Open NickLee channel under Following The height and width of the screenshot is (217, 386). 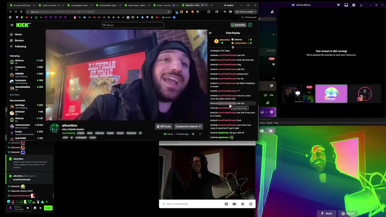tap(27, 61)
